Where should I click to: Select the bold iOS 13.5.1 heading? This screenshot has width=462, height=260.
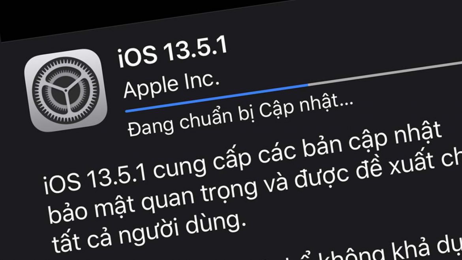point(173,52)
